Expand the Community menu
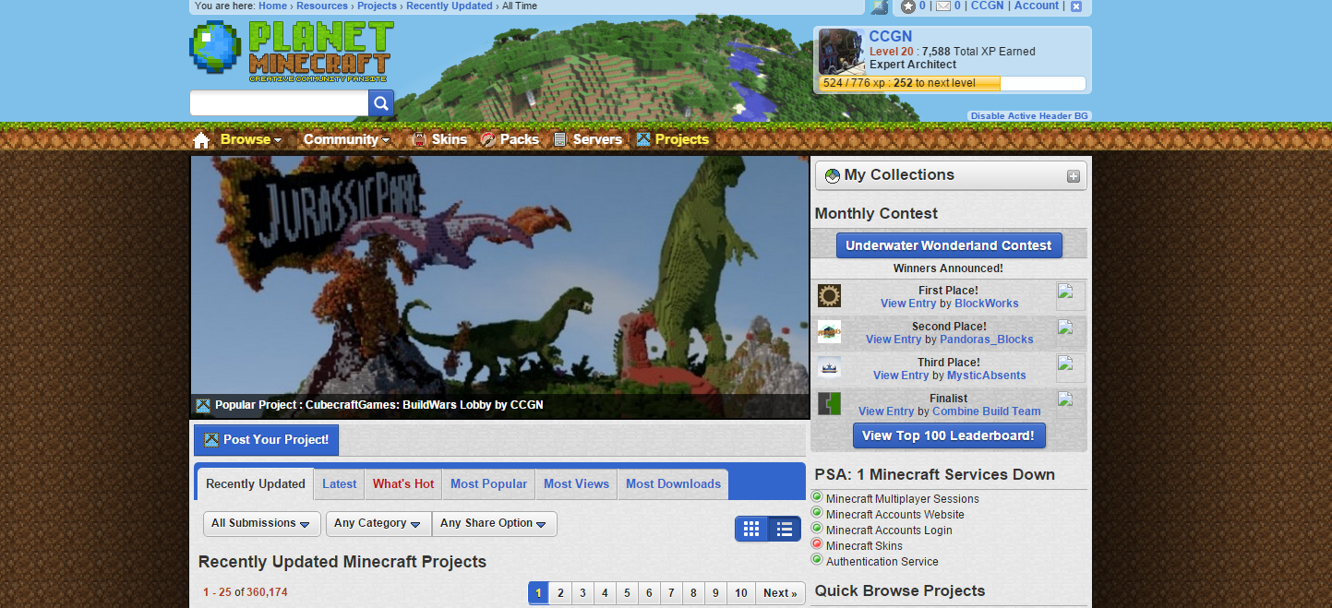 tap(347, 139)
